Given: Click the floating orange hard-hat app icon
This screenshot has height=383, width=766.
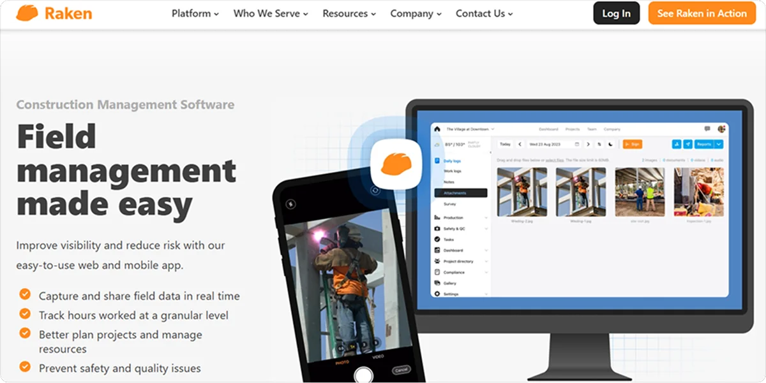Looking at the screenshot, I should click(x=396, y=164).
